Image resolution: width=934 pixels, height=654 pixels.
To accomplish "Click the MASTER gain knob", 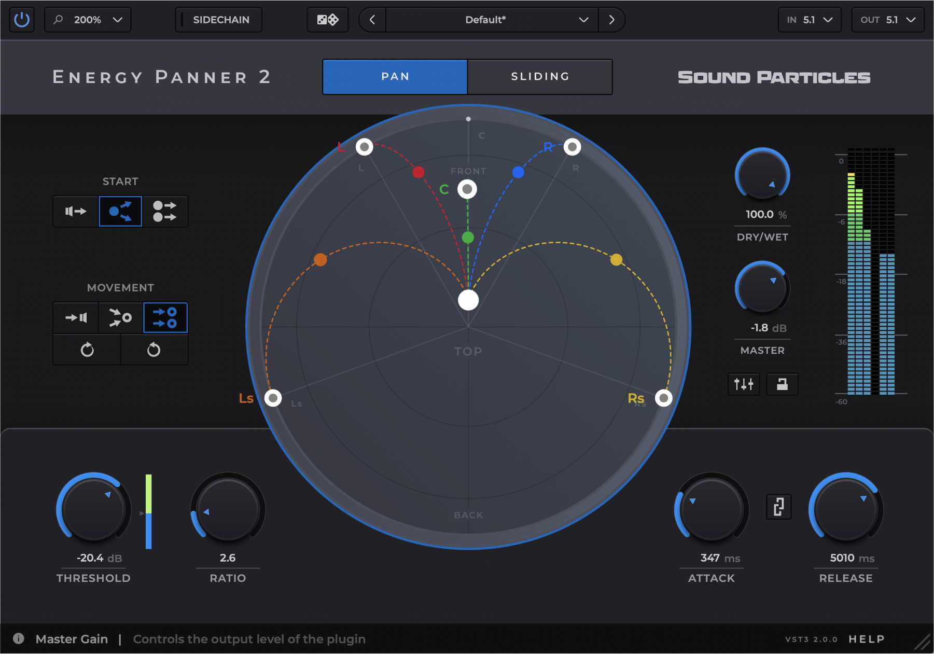I will pos(762,288).
